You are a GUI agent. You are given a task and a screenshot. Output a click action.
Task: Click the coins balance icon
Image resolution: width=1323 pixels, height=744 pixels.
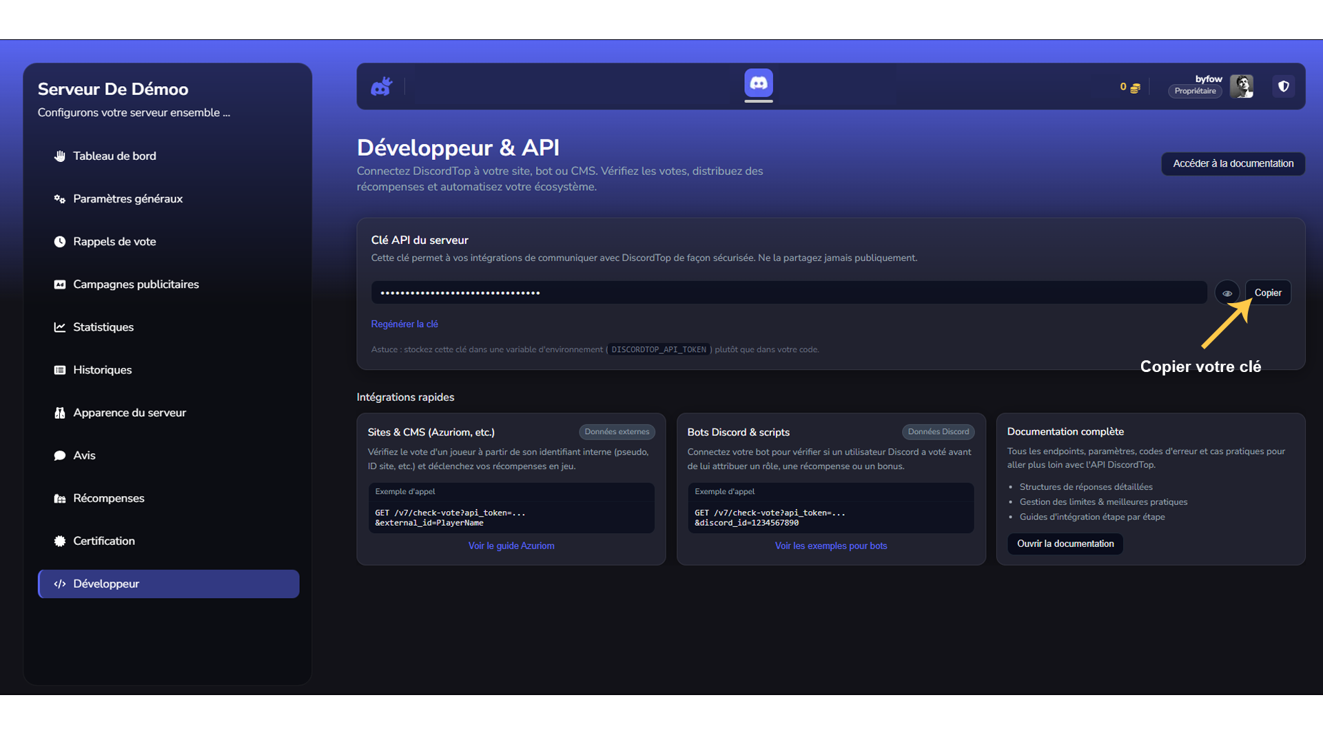[1135, 87]
